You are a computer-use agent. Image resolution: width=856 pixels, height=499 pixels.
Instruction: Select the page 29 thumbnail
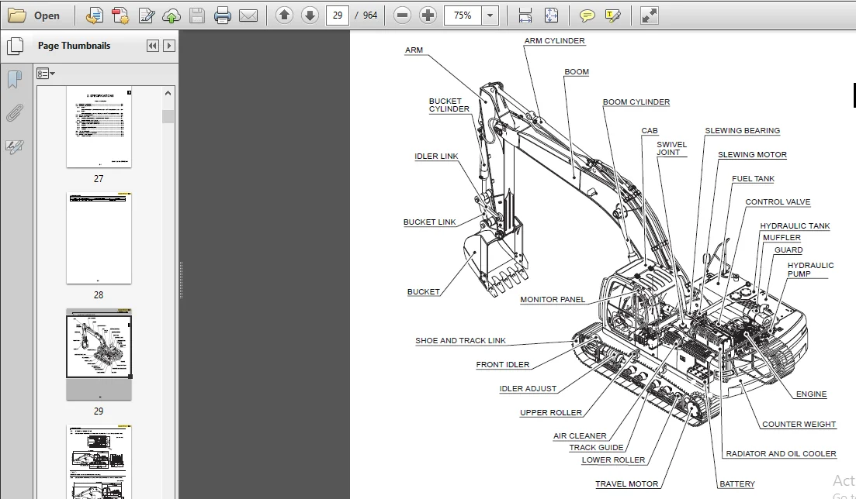99,354
